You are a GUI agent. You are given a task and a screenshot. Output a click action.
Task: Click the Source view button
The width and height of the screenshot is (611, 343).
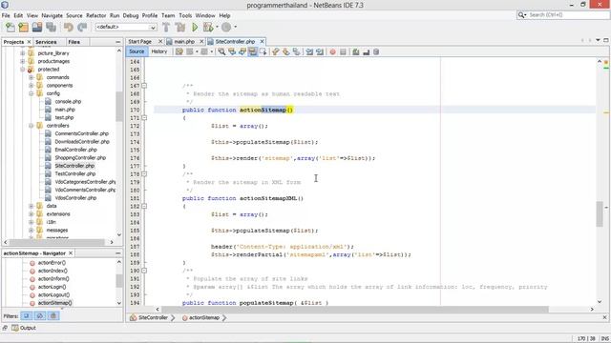(x=137, y=51)
